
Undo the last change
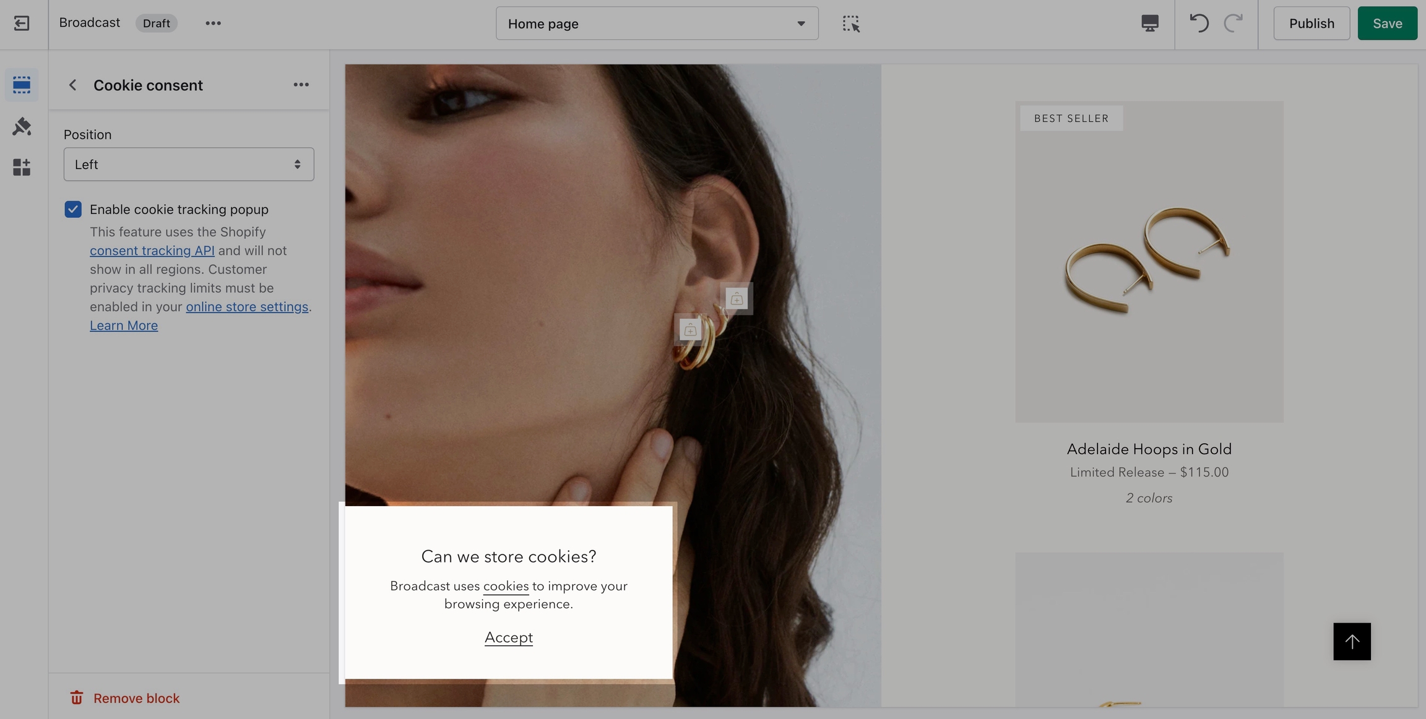(x=1199, y=24)
